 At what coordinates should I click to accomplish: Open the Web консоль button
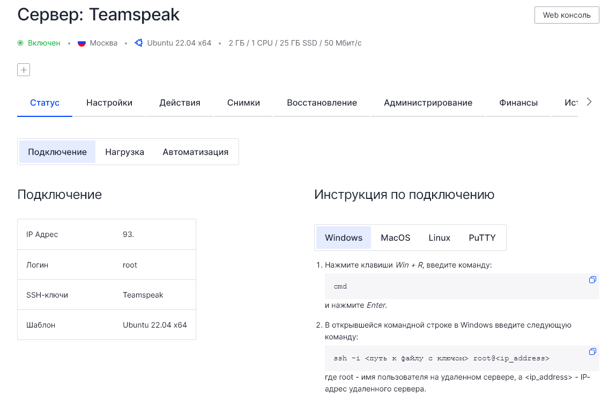[566, 15]
